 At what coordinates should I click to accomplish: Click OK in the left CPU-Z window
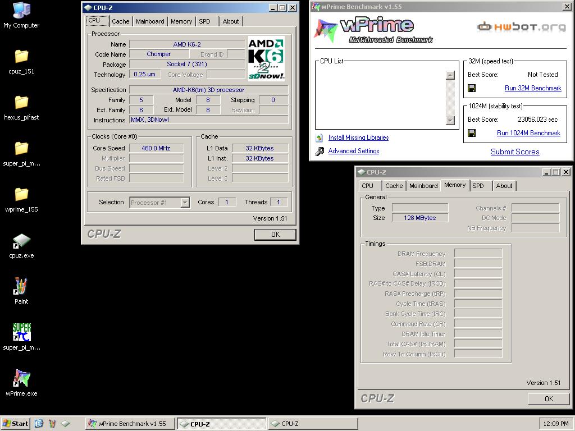pos(275,235)
